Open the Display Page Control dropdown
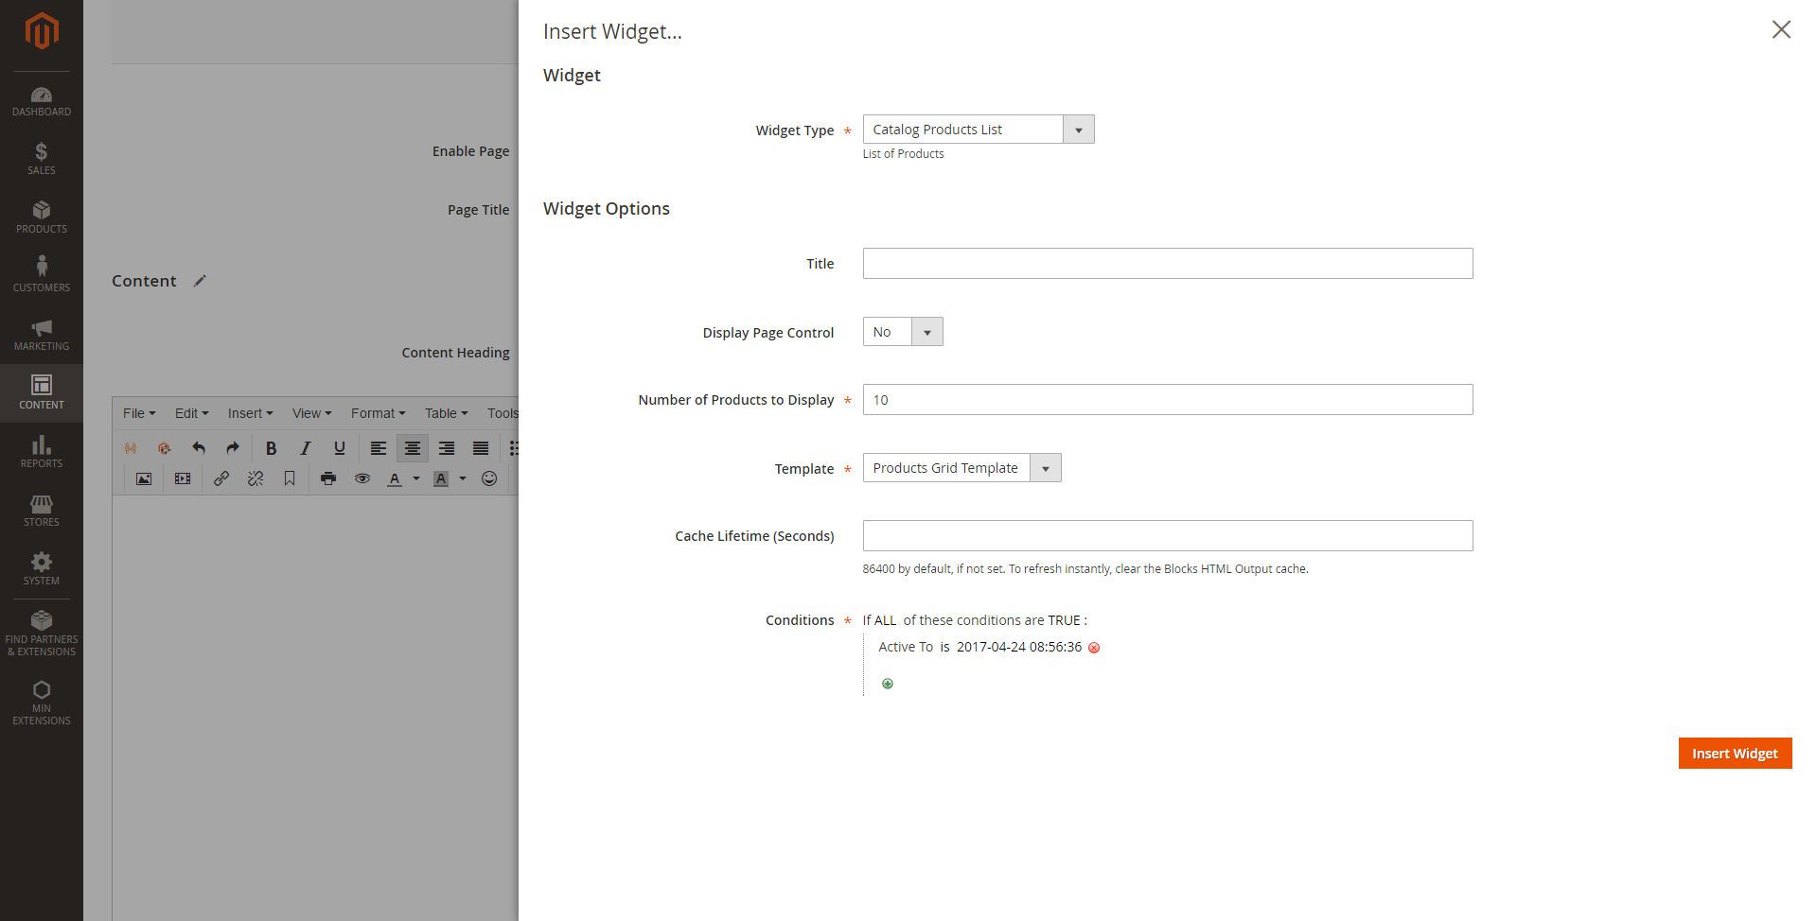This screenshot has height=921, width=1817. point(903,332)
